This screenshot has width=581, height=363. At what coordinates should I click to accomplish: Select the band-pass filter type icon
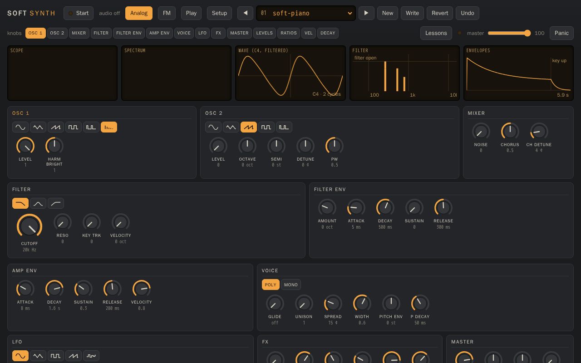[x=38, y=203]
